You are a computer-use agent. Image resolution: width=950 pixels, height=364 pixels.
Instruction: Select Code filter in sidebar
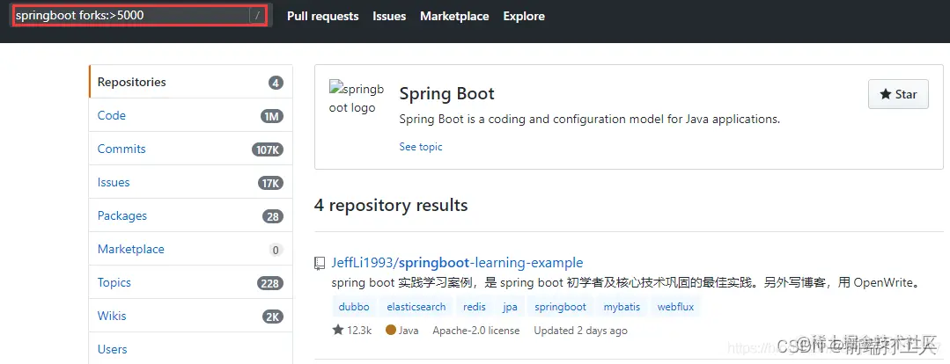(191, 115)
